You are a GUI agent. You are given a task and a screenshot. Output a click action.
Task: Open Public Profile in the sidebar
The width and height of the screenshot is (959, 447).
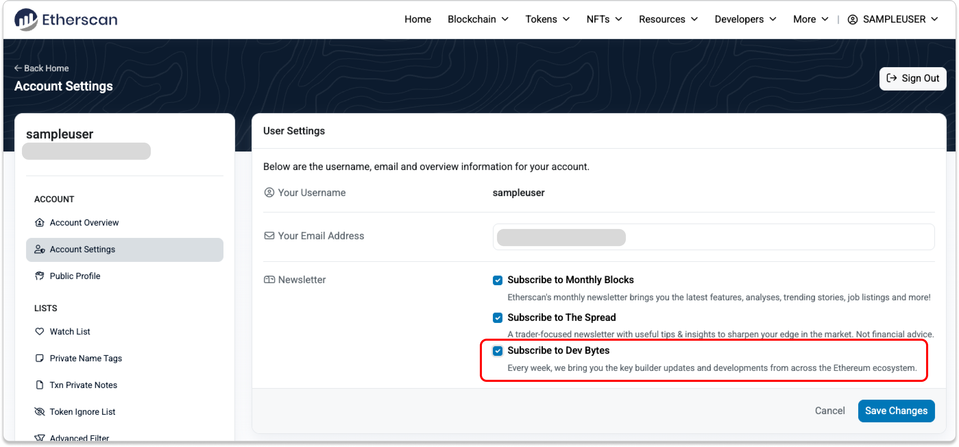point(125,276)
